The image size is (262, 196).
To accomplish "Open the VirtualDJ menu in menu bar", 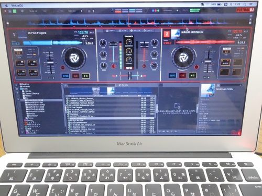I will [17, 6].
